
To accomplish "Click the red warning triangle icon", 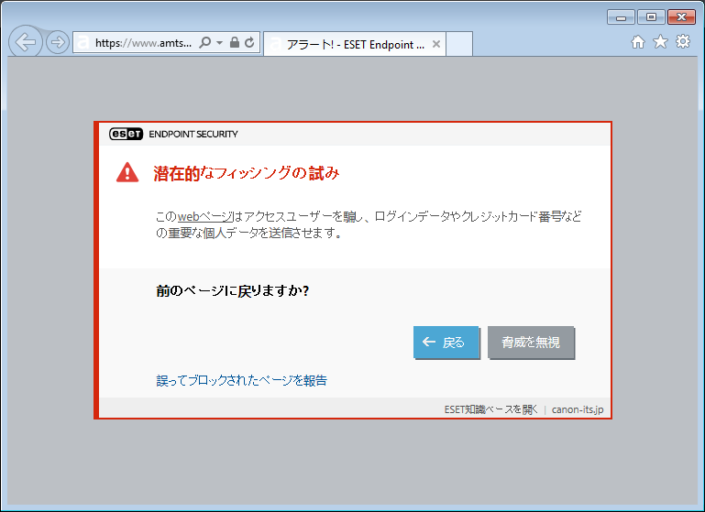I will (127, 172).
